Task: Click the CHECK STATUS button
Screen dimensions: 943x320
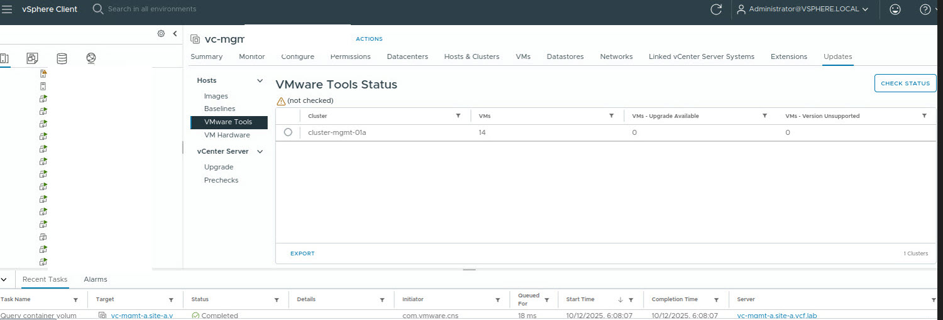Action: (x=905, y=83)
